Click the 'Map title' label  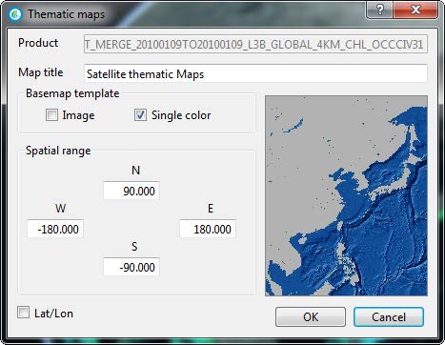click(x=41, y=72)
